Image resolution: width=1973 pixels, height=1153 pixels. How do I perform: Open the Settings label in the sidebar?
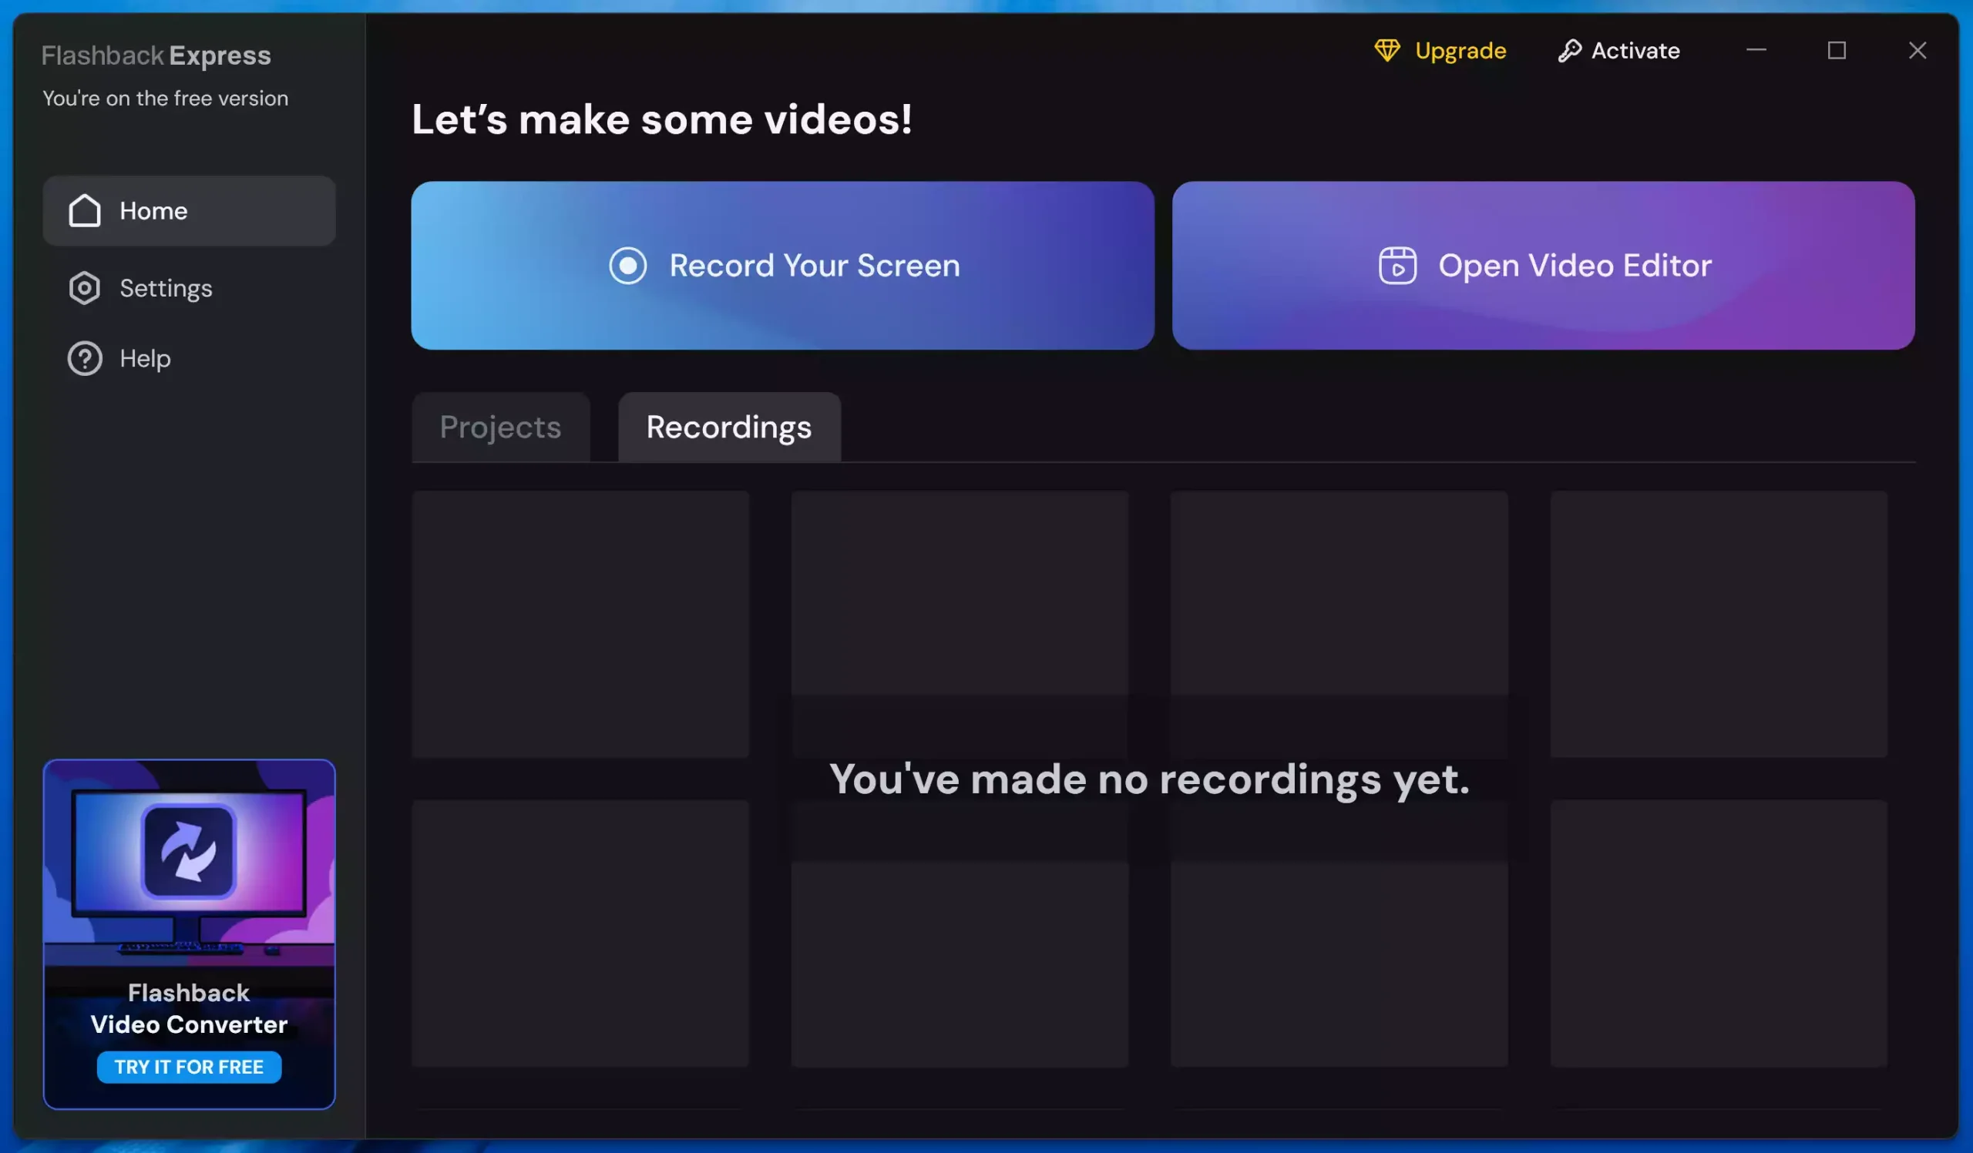pos(166,288)
